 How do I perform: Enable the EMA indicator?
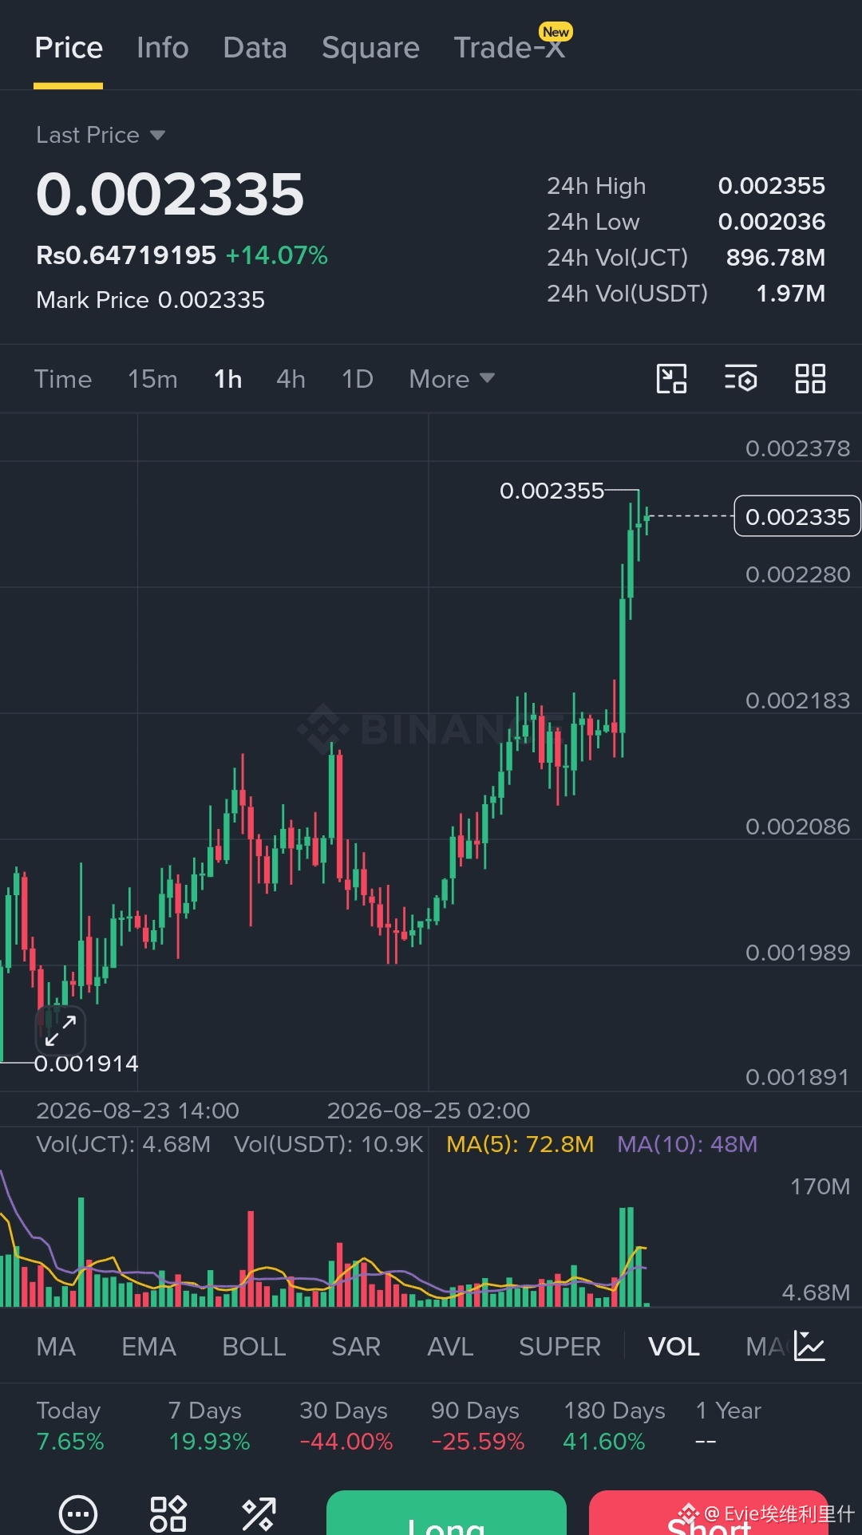[x=149, y=1347]
